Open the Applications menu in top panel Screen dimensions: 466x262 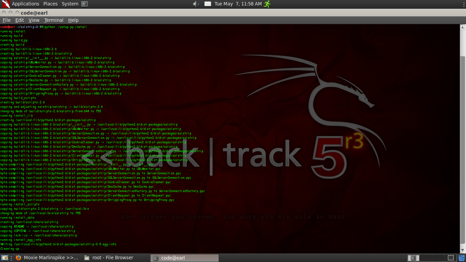point(26,4)
